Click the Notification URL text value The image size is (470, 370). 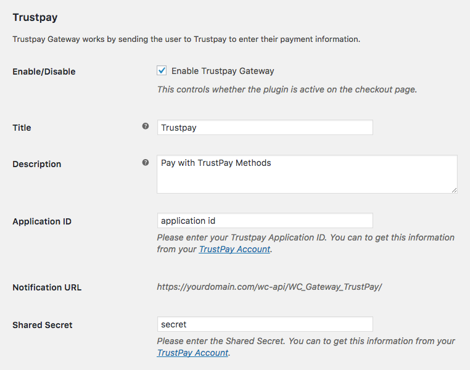(x=269, y=287)
